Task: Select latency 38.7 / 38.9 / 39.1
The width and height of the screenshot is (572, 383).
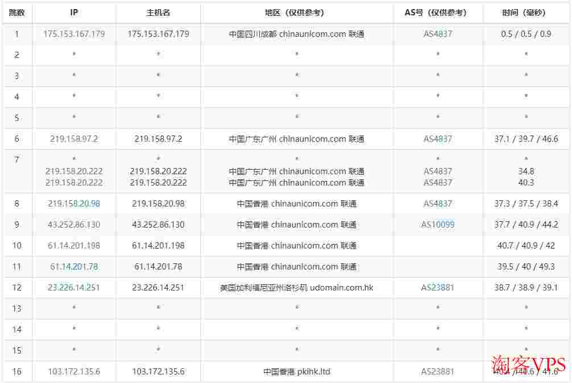Action: [526, 288]
